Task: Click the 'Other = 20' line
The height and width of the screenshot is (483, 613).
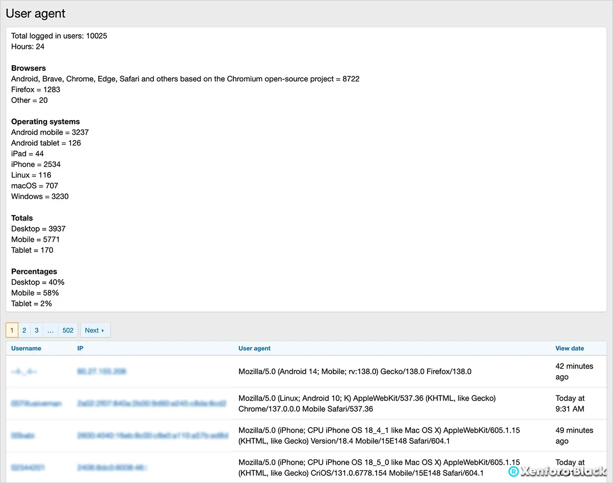Action: (30, 100)
